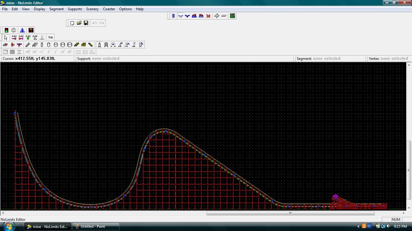Image resolution: width=412 pixels, height=231 pixels.
Task: Open the Coaster menu
Action: click(x=109, y=9)
